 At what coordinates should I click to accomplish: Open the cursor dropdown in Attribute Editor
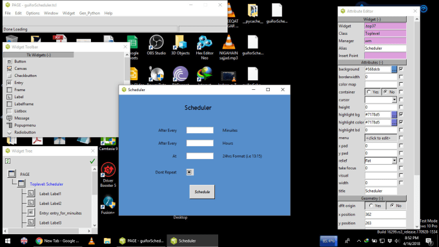(394, 100)
